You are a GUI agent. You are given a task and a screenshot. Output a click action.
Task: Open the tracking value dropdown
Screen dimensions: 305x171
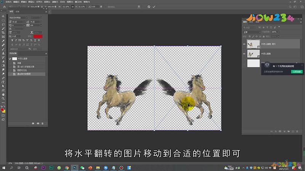(x=41, y=25)
